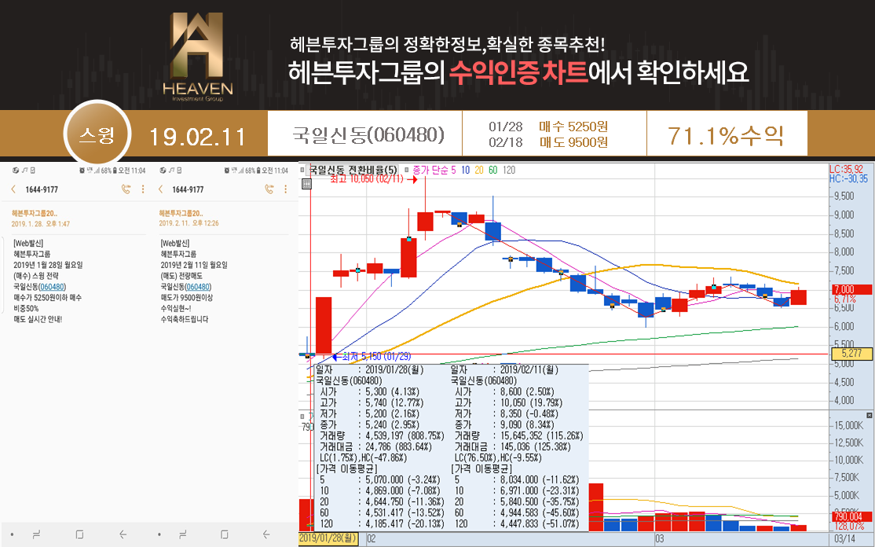Tap the recent apps icon on left phone
The height and width of the screenshot is (547, 875).
pos(37,534)
